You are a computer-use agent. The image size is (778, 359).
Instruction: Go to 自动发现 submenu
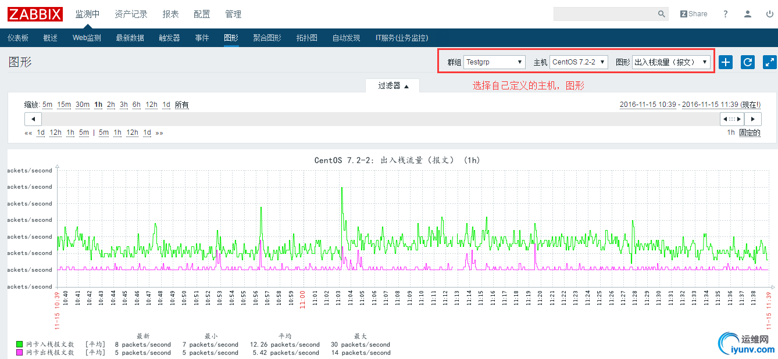[x=346, y=38]
